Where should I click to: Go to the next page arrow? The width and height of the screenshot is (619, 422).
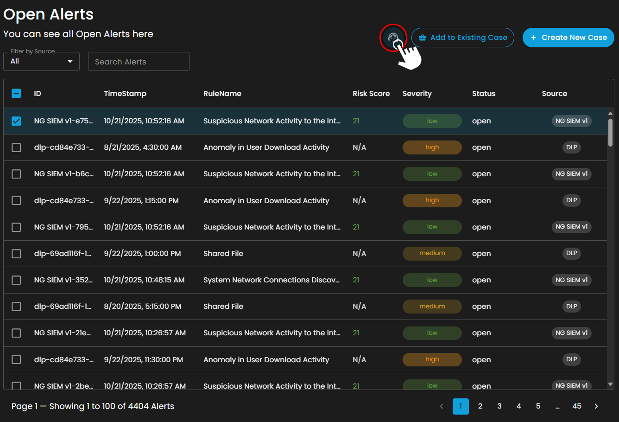click(596, 406)
